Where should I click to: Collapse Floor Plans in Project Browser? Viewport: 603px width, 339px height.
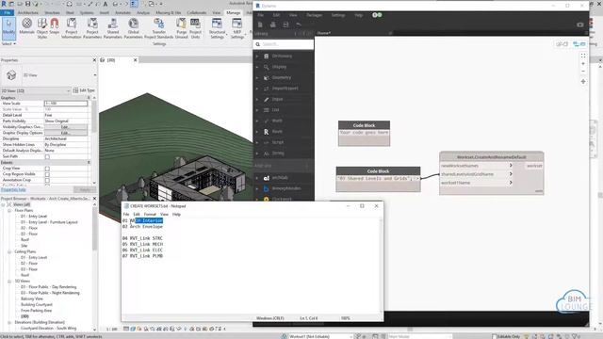[x=9, y=211]
